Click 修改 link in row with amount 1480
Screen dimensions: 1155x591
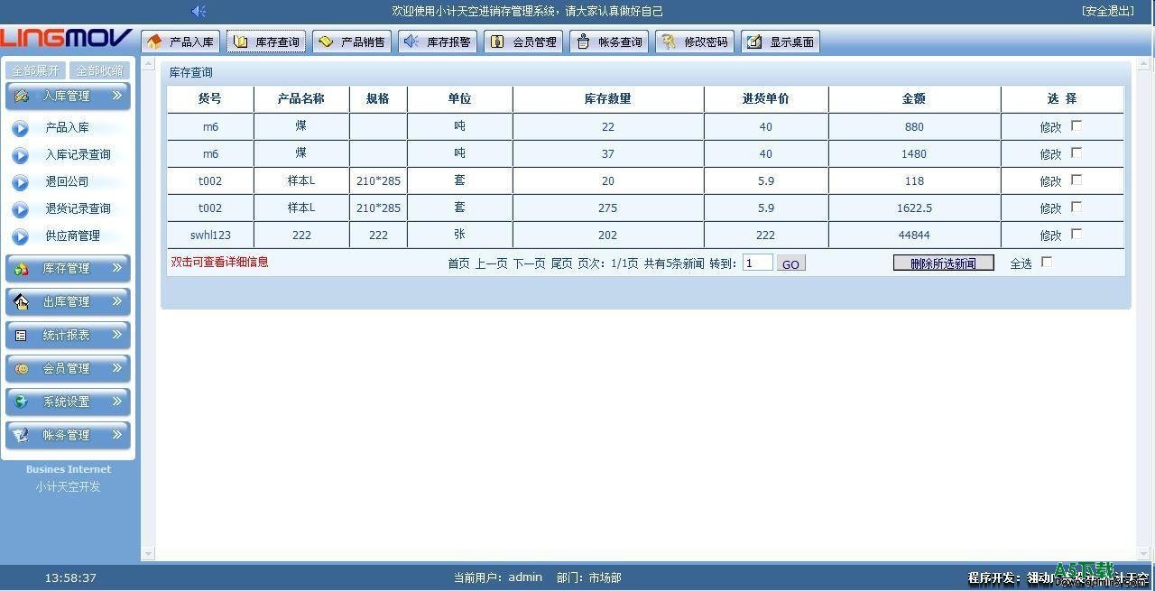(1050, 154)
